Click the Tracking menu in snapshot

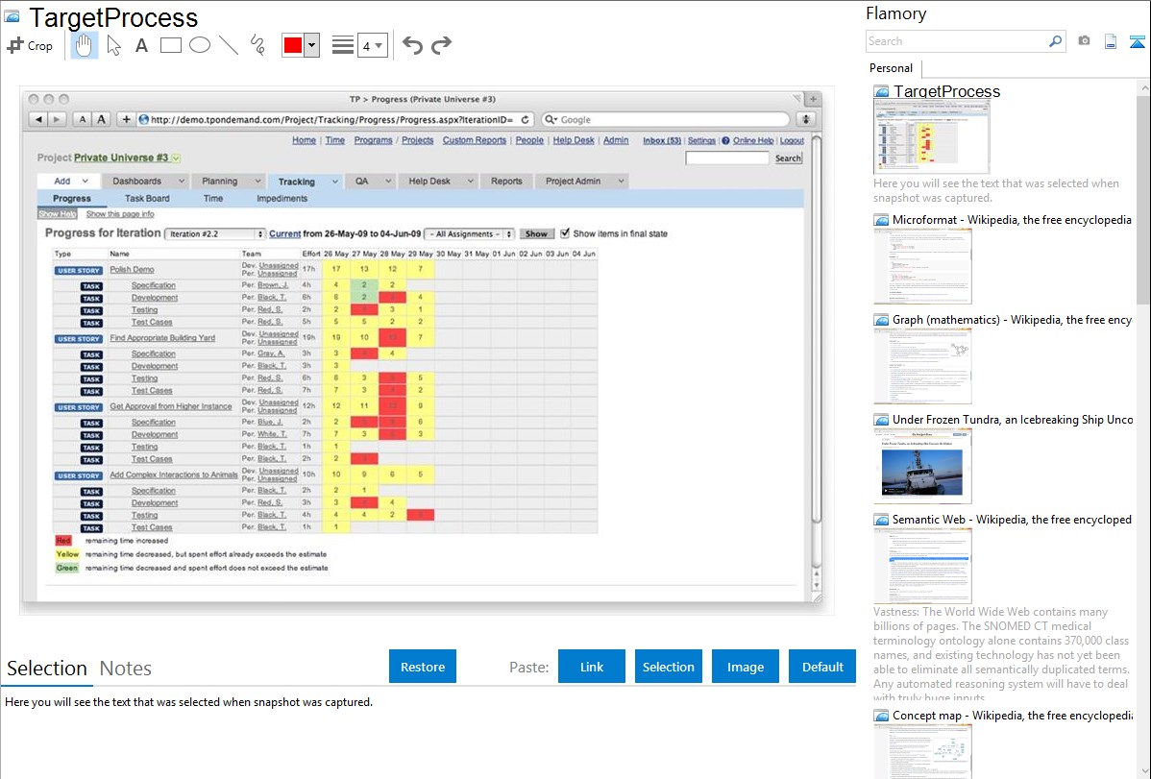[305, 182]
